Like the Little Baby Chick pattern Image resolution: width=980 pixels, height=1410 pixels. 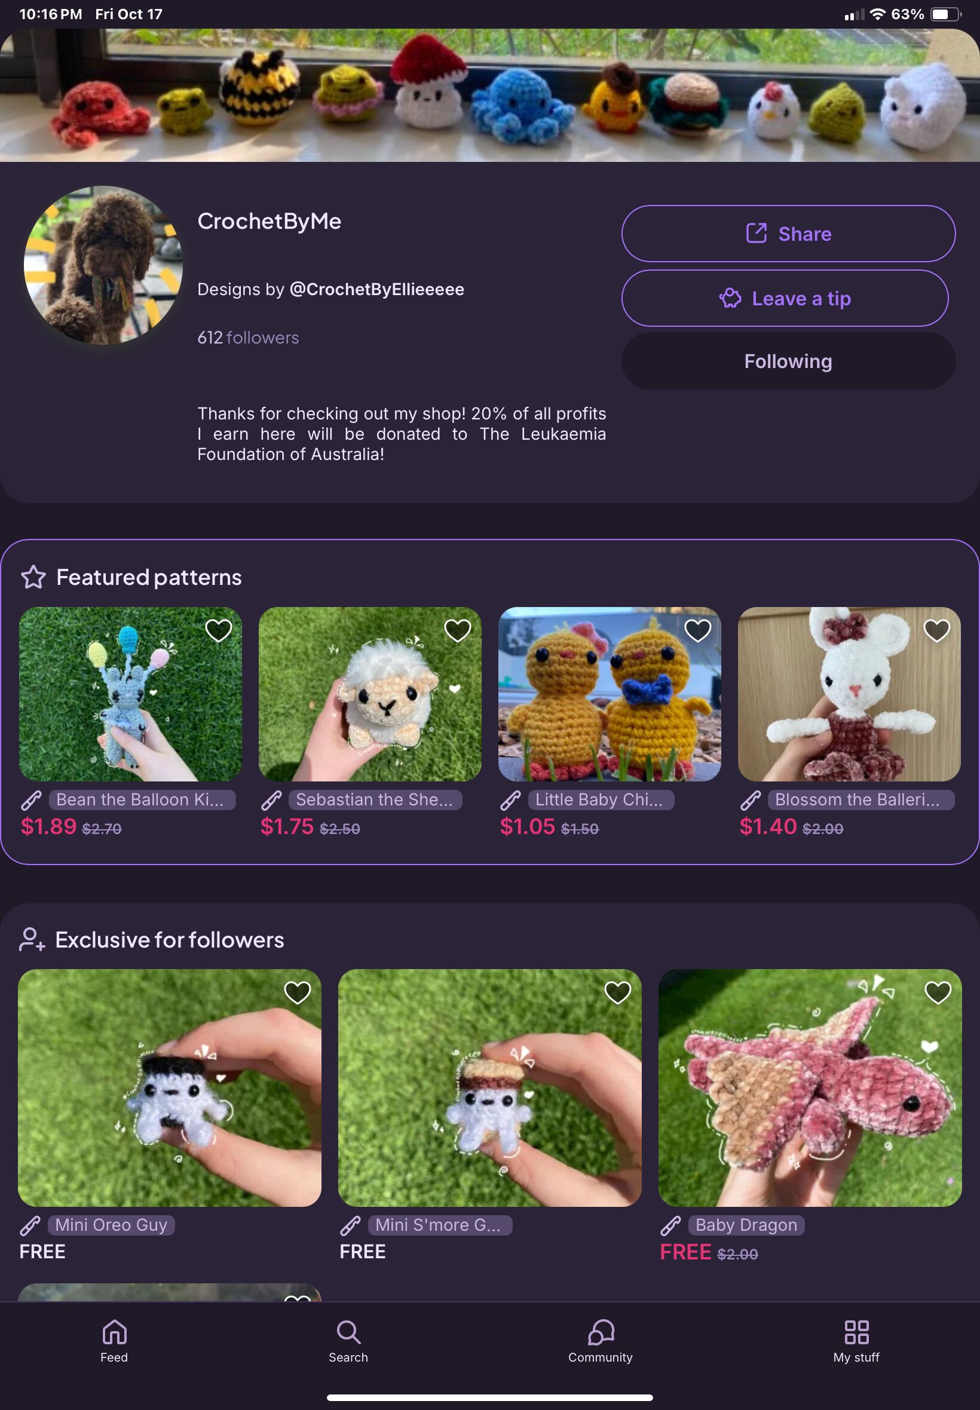(x=697, y=630)
